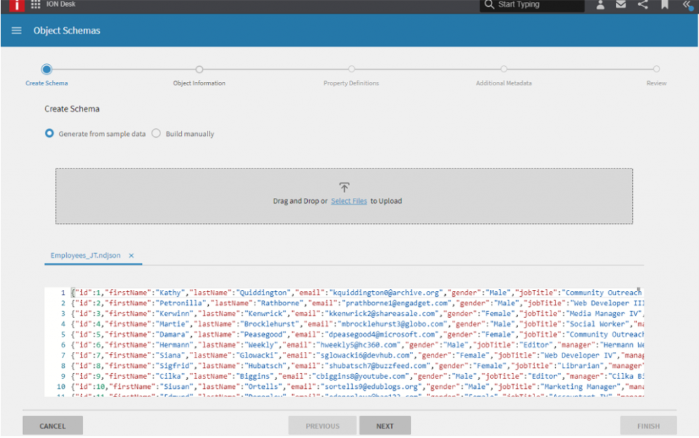699x438 pixels.
Task: Click the Review step circle
Action: 656,70
